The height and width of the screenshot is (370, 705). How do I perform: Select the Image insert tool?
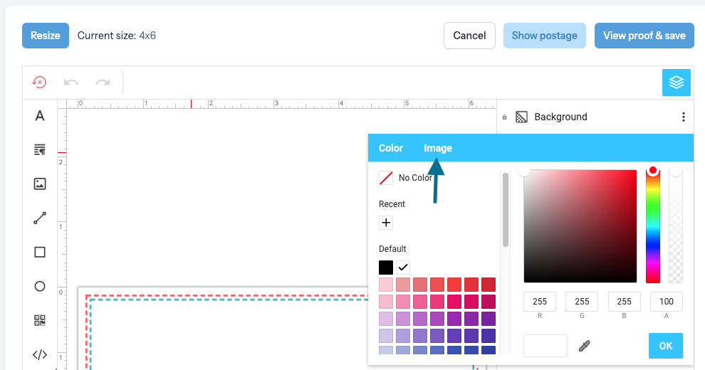pos(40,184)
